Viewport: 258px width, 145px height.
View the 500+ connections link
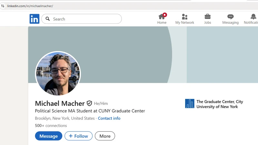(x=51, y=126)
